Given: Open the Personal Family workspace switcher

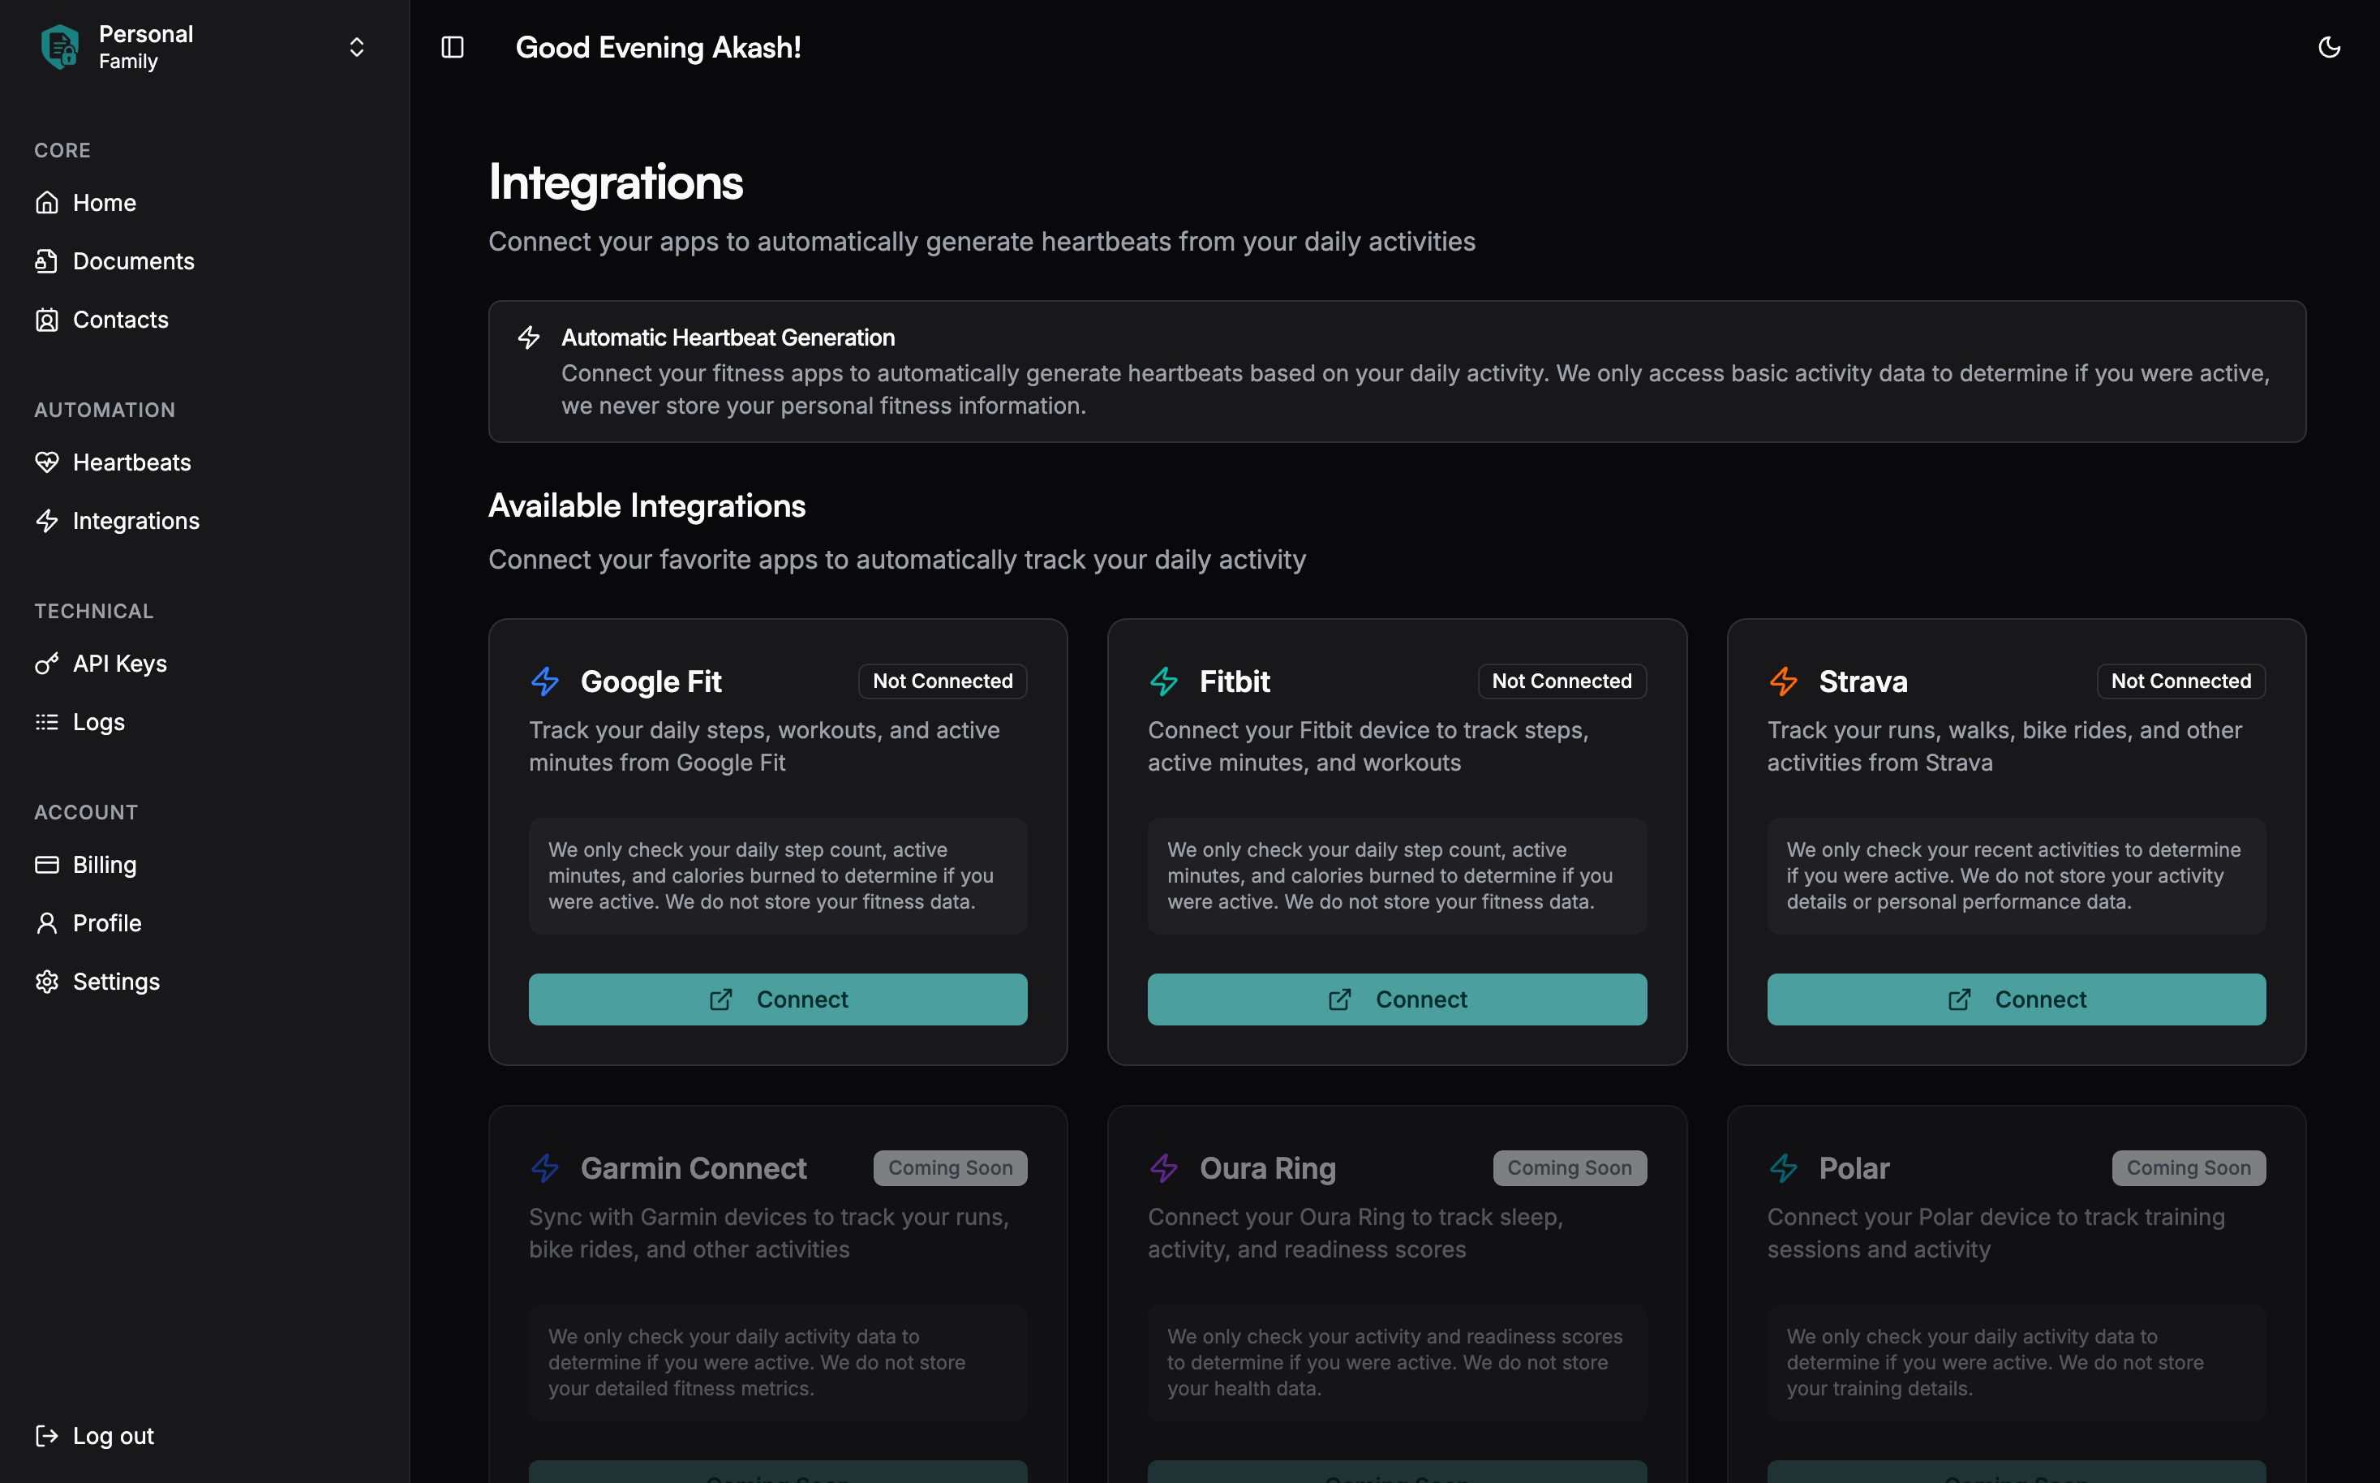Looking at the screenshot, I should (204, 47).
